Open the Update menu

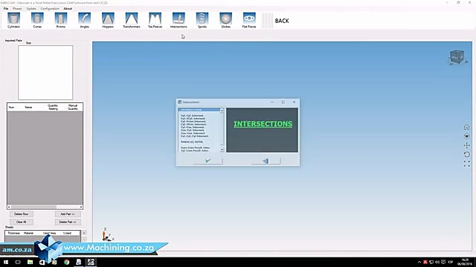click(x=31, y=8)
